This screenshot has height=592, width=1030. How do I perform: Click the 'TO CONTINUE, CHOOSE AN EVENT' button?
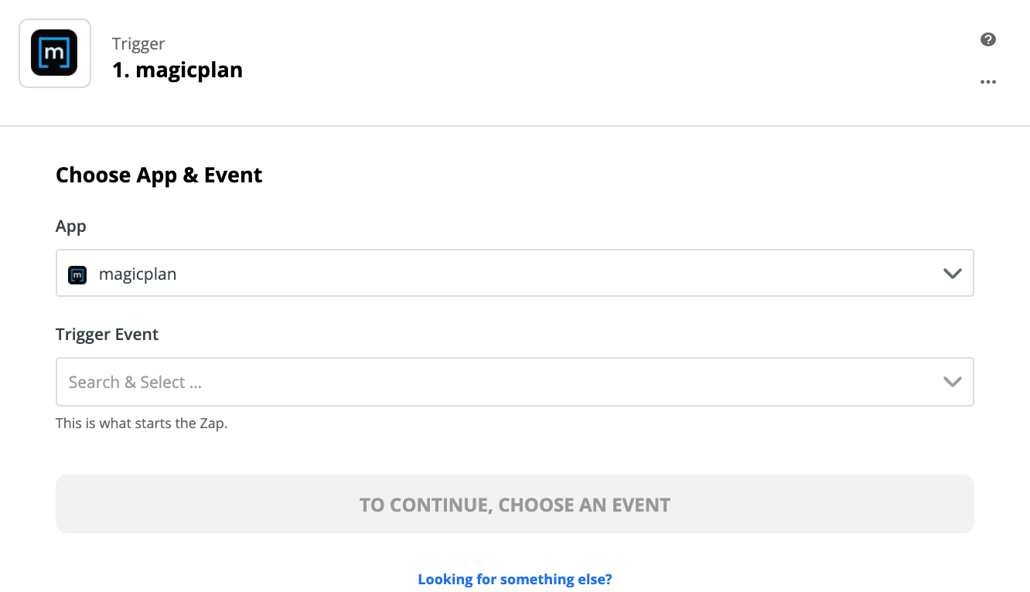514,504
